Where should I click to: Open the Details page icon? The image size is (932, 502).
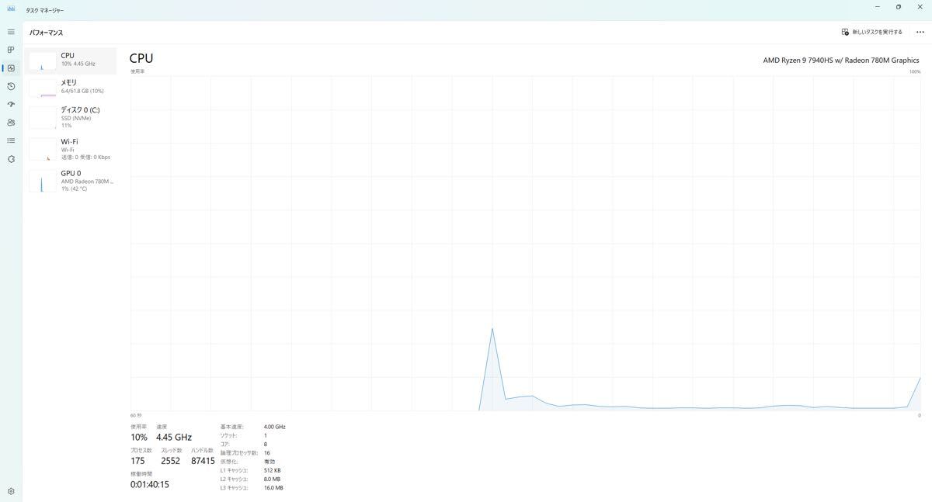(11, 140)
